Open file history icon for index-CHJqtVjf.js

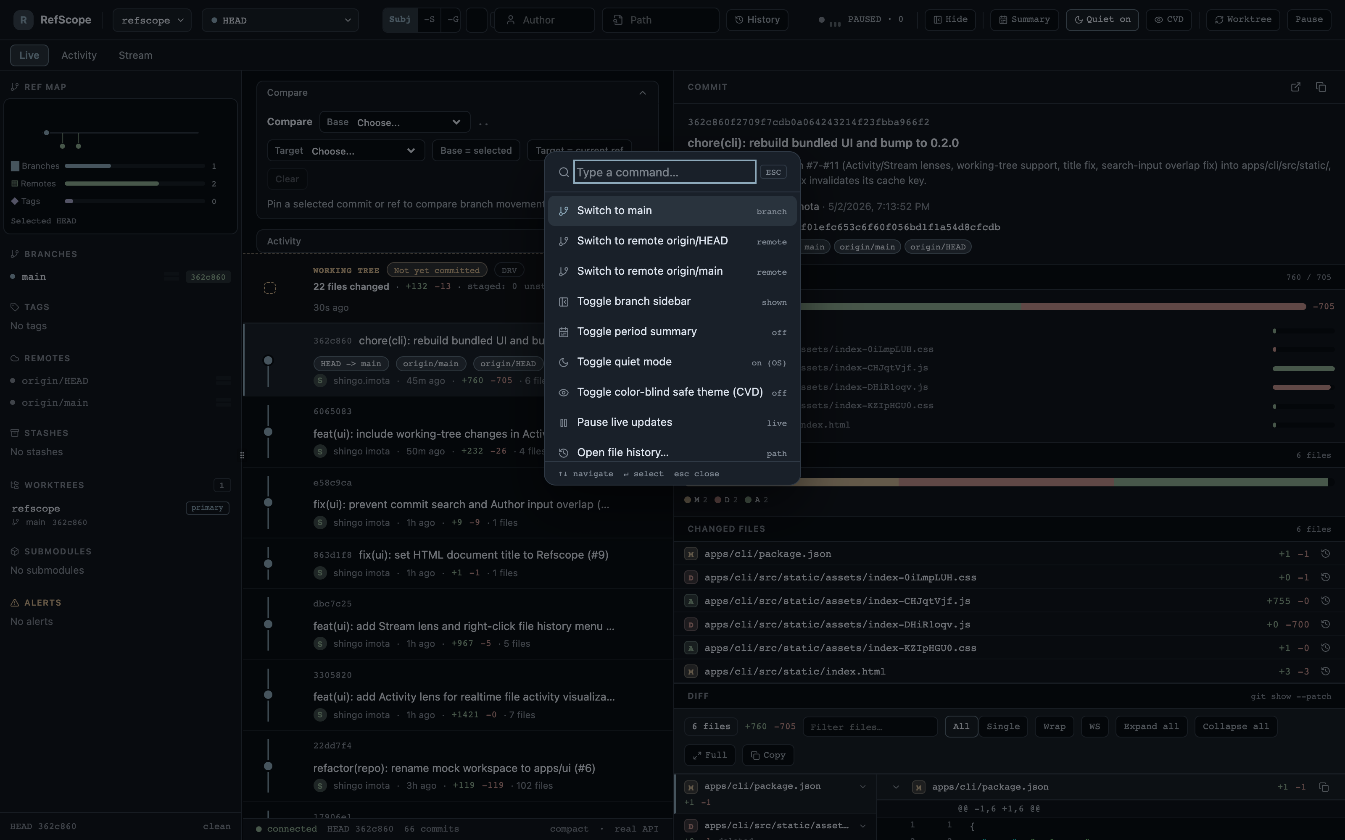pyautogui.click(x=1325, y=601)
